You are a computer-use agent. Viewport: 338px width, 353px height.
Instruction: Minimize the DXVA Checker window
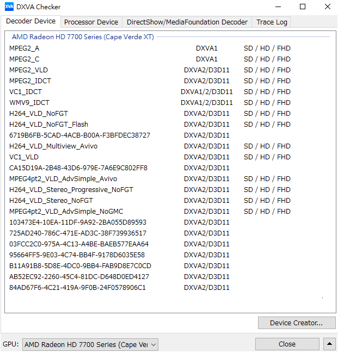coord(278,7)
